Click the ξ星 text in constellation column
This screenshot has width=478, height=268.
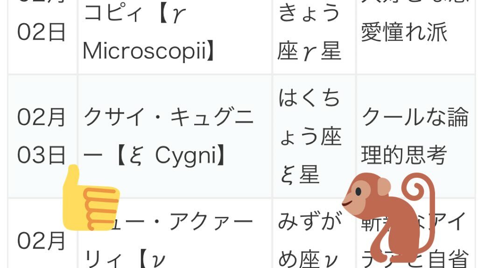[300, 175]
